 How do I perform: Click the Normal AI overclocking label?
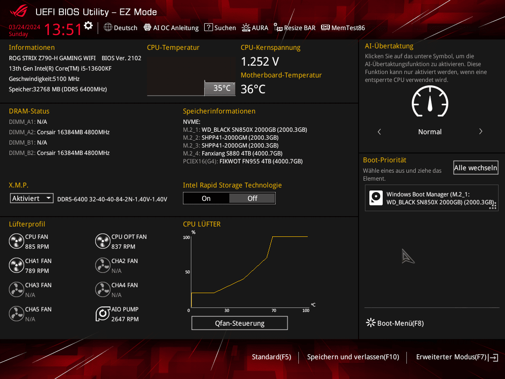pyautogui.click(x=430, y=131)
